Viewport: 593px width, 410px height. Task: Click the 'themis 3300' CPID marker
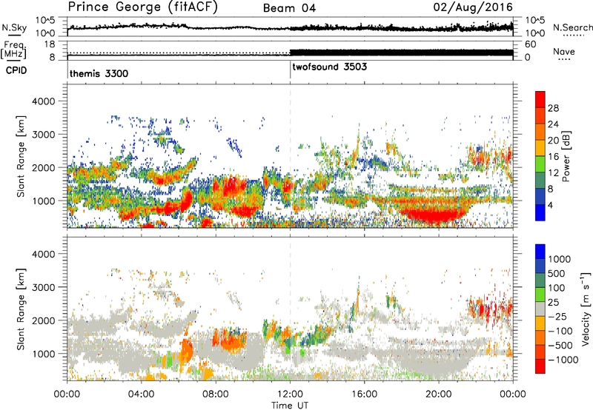point(99,73)
